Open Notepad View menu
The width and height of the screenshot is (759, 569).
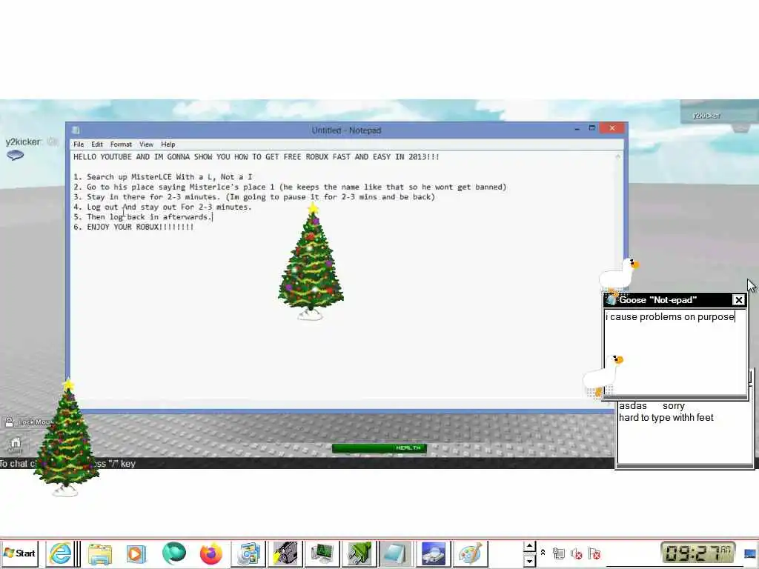click(146, 144)
